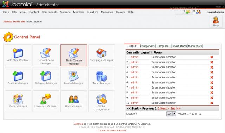Viewport: 225px width, 133px height.
Task: Open the Menu menu item
Action: 23,12
